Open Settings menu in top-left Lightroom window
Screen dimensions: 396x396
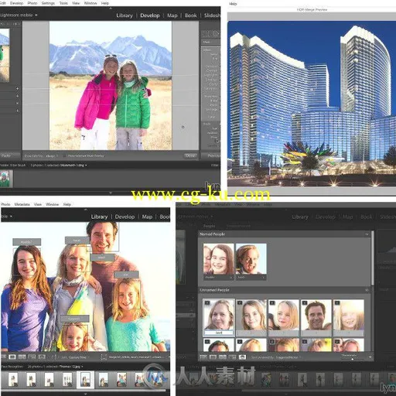(x=48, y=3)
